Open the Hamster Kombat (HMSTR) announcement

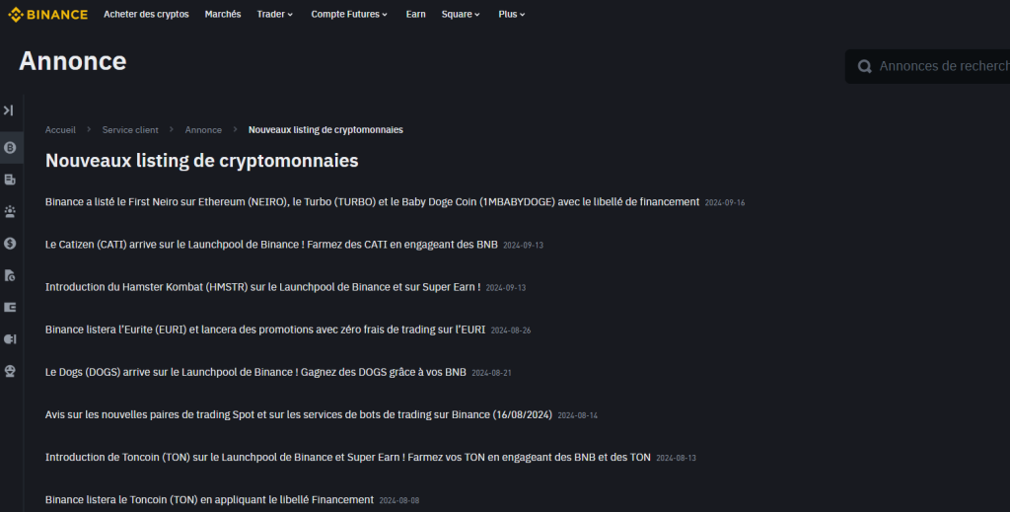262,287
